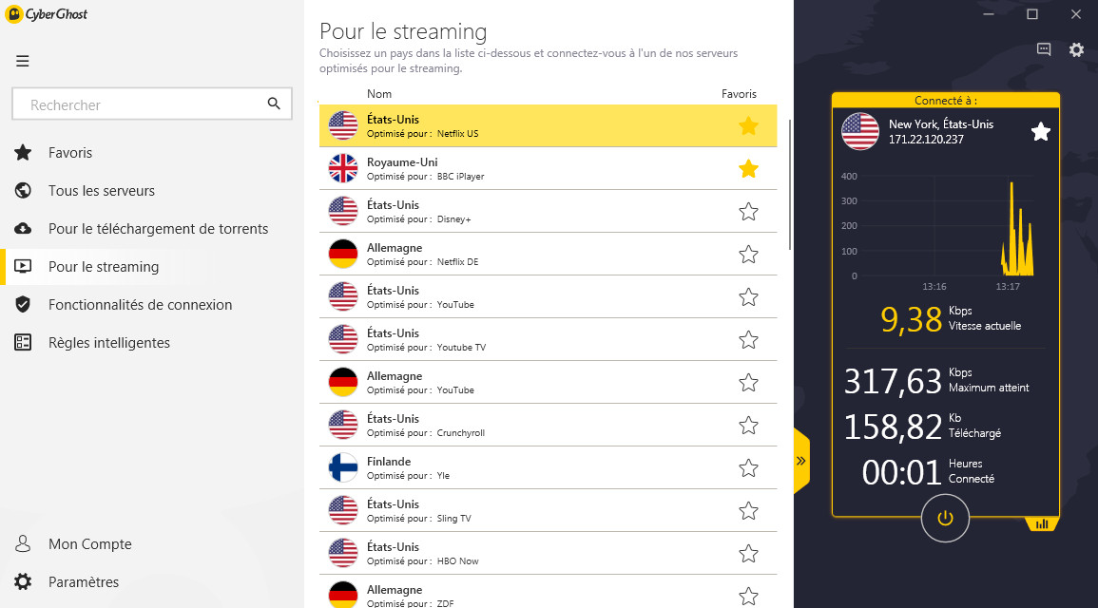Select États-Unis Netflix US row
1098x608 pixels.
548,126
